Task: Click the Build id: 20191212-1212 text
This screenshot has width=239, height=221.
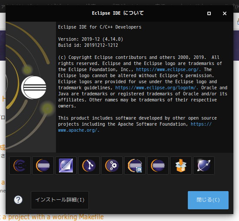Action: pos(88,45)
